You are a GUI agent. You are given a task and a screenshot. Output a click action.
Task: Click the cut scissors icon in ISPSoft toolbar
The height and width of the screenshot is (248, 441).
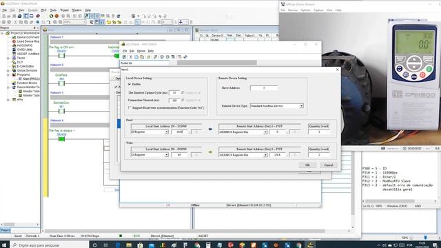pos(15,22)
